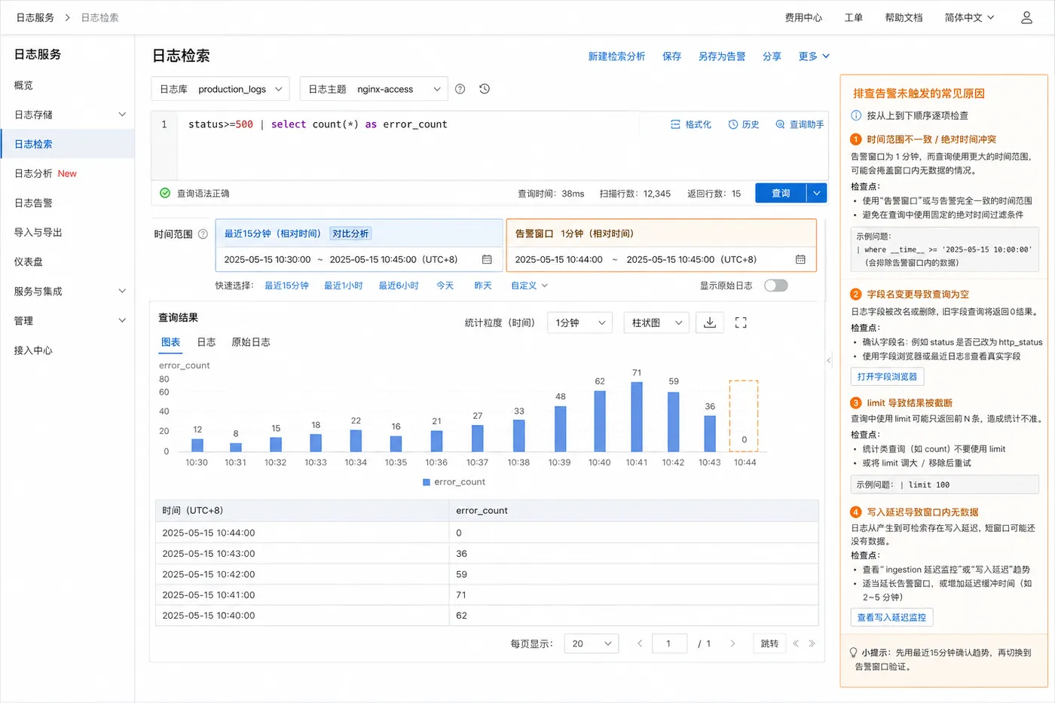Open 柱状图 chart type dropdown

coord(656,322)
